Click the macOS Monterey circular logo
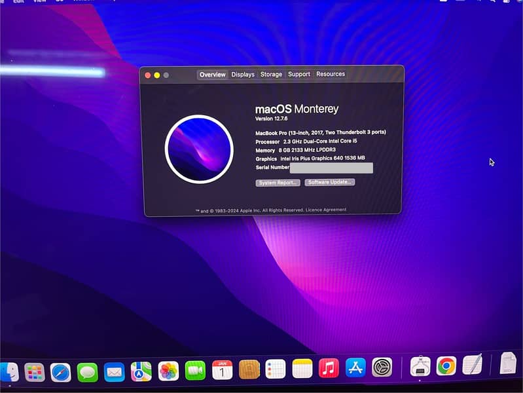The width and height of the screenshot is (523, 393). pos(199,149)
